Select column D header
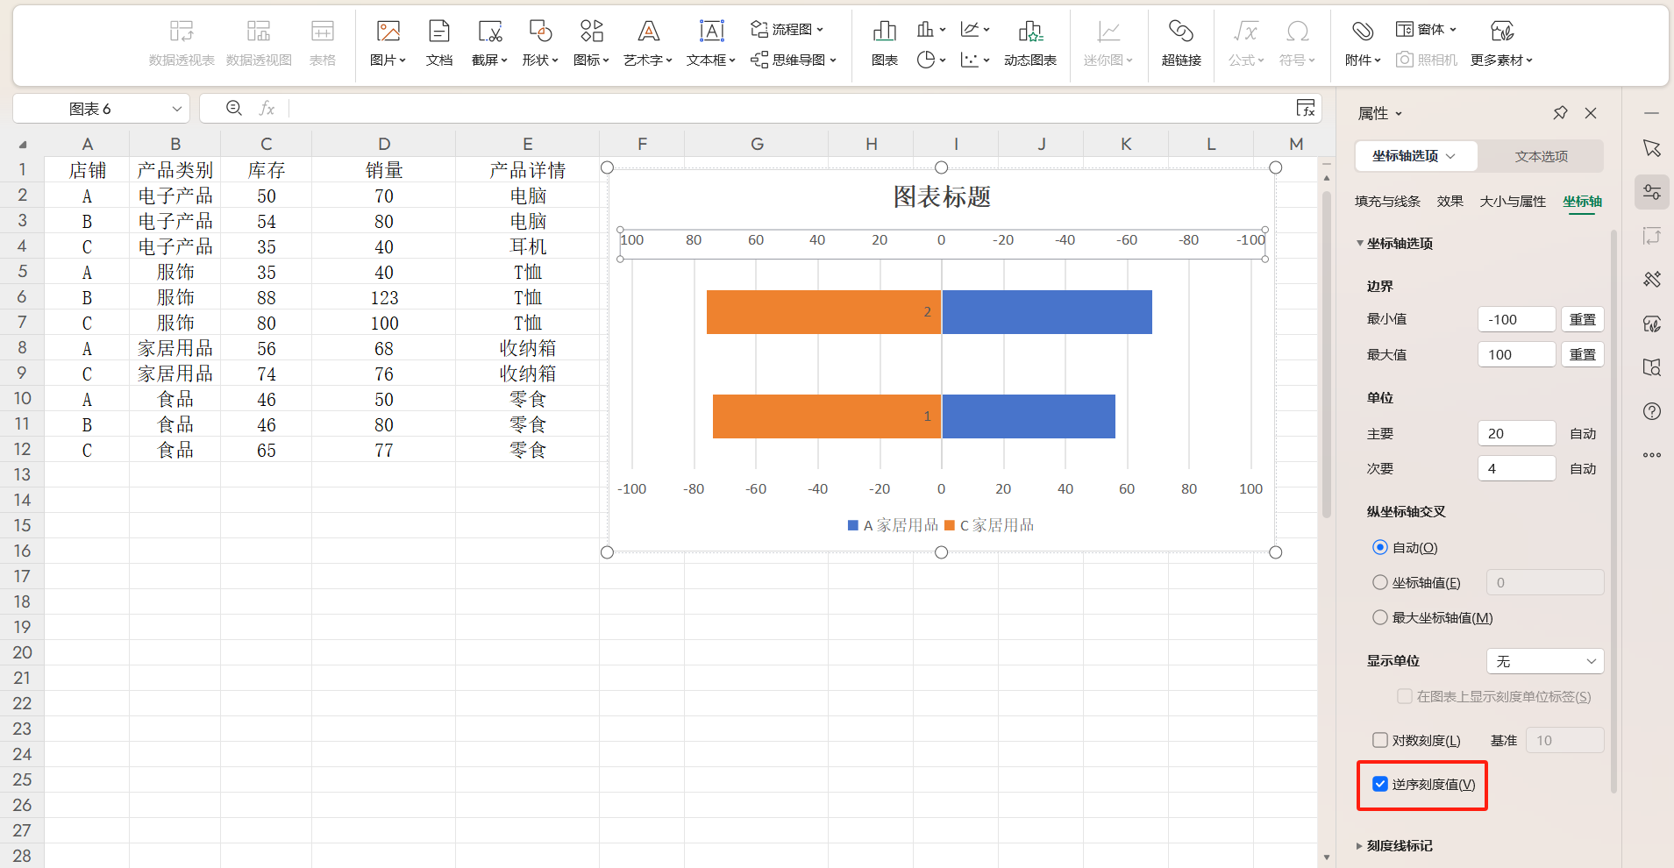 tap(384, 144)
